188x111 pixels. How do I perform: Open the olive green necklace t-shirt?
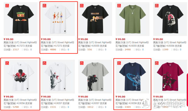click(132, 19)
